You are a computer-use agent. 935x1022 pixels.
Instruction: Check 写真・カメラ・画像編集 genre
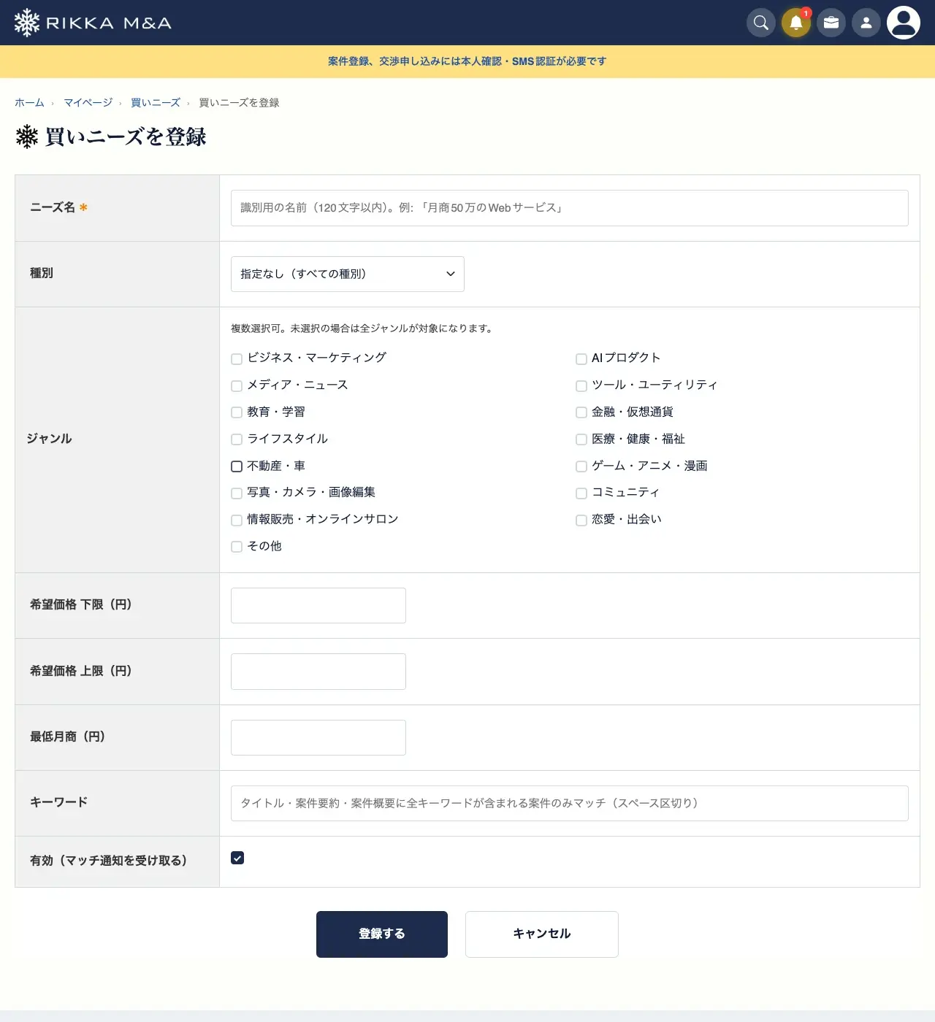pyautogui.click(x=237, y=493)
